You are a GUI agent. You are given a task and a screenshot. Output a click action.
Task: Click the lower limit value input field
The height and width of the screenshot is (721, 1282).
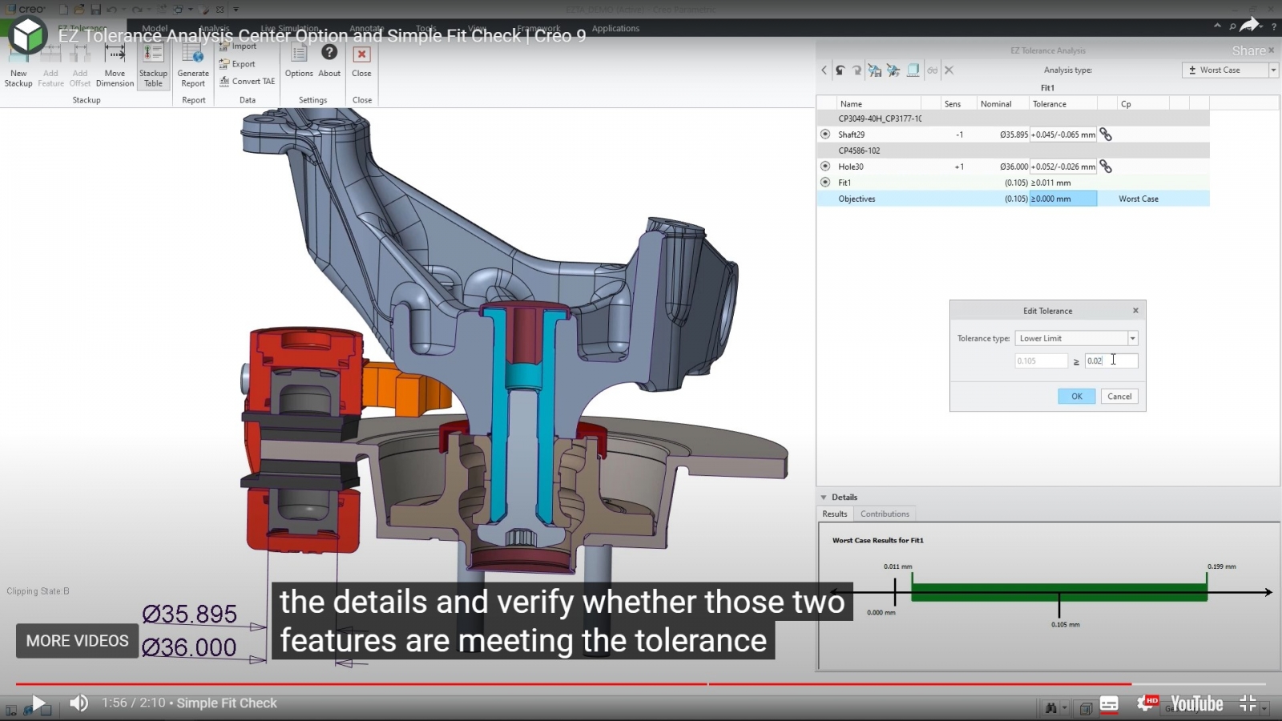coord(1111,361)
